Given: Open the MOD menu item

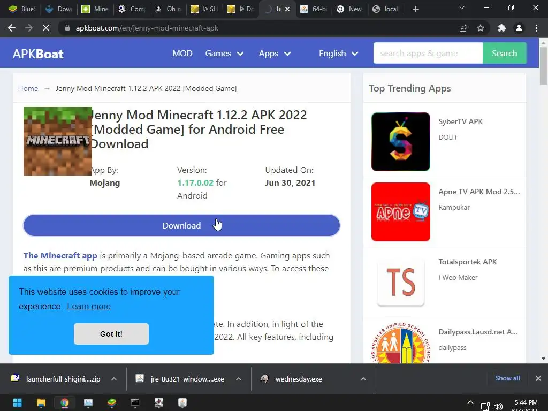Looking at the screenshot, I should click(x=182, y=54).
